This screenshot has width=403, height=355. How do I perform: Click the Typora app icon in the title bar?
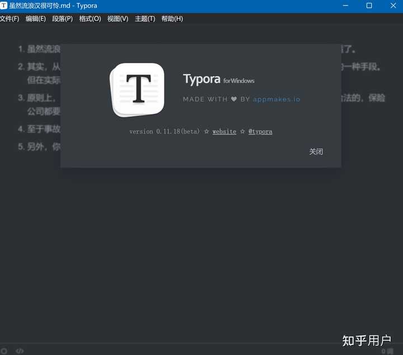pos(3,6)
